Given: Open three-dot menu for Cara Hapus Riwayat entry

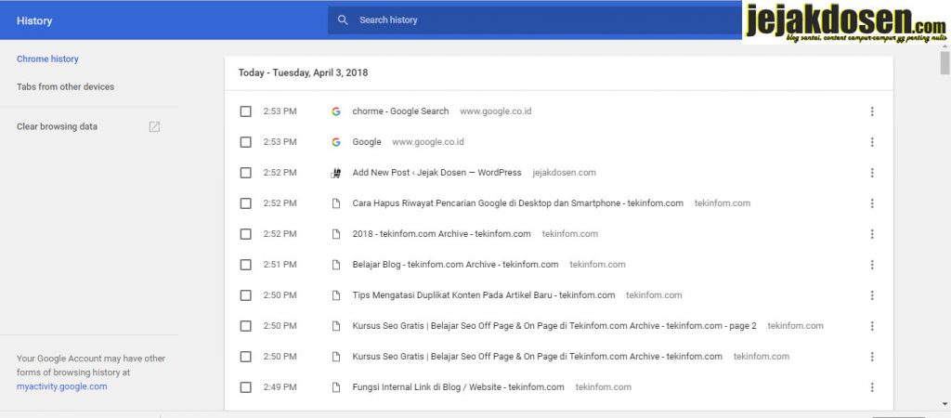Looking at the screenshot, I should tap(872, 203).
